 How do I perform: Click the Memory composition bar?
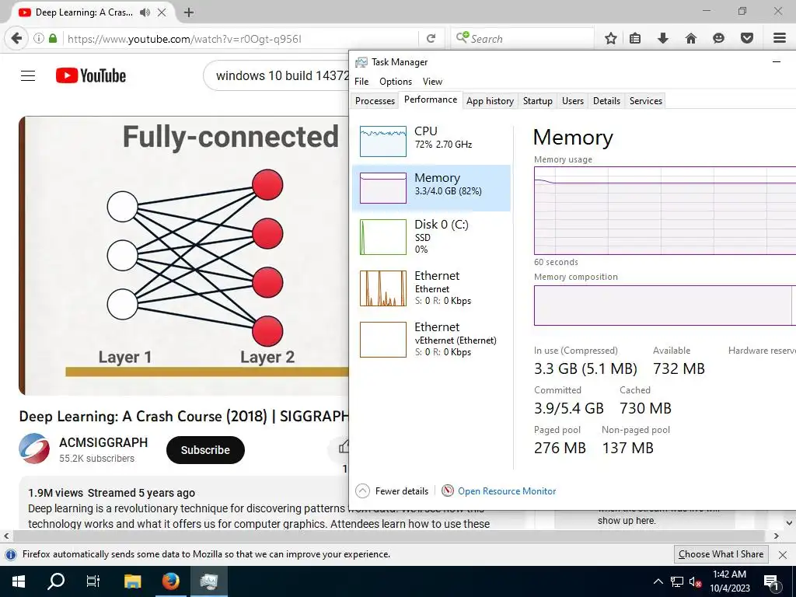coord(665,305)
